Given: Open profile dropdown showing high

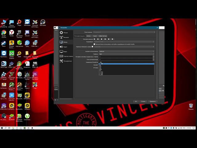Looking at the screenshot, I should [127, 54].
